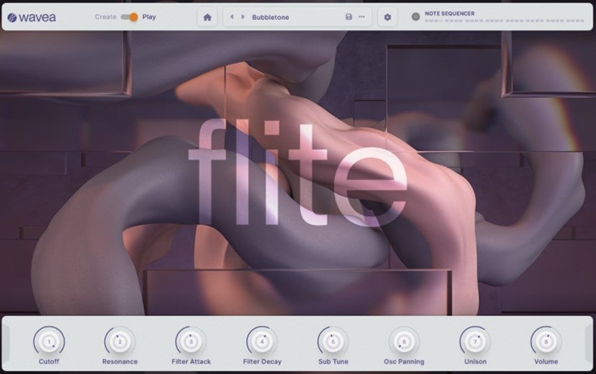Click the Unison knob
Image resolution: width=596 pixels, height=374 pixels.
tap(475, 342)
